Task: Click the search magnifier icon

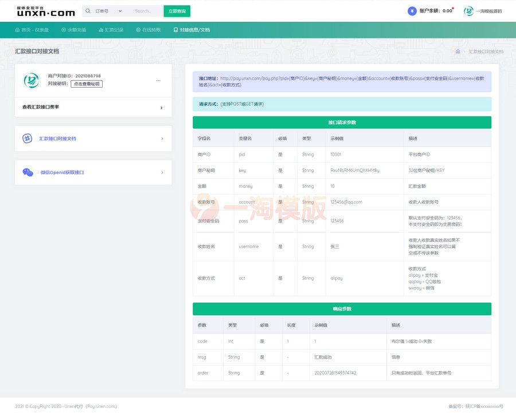Action: coord(88,11)
